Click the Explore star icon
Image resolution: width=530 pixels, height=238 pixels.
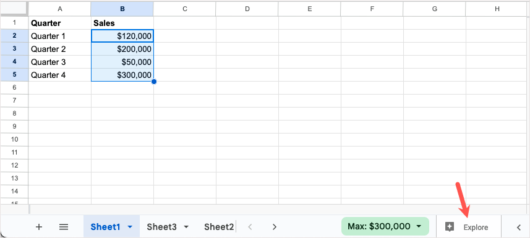[x=449, y=227]
